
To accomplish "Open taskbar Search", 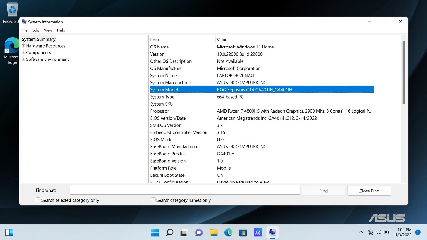I will (x=170, y=233).
